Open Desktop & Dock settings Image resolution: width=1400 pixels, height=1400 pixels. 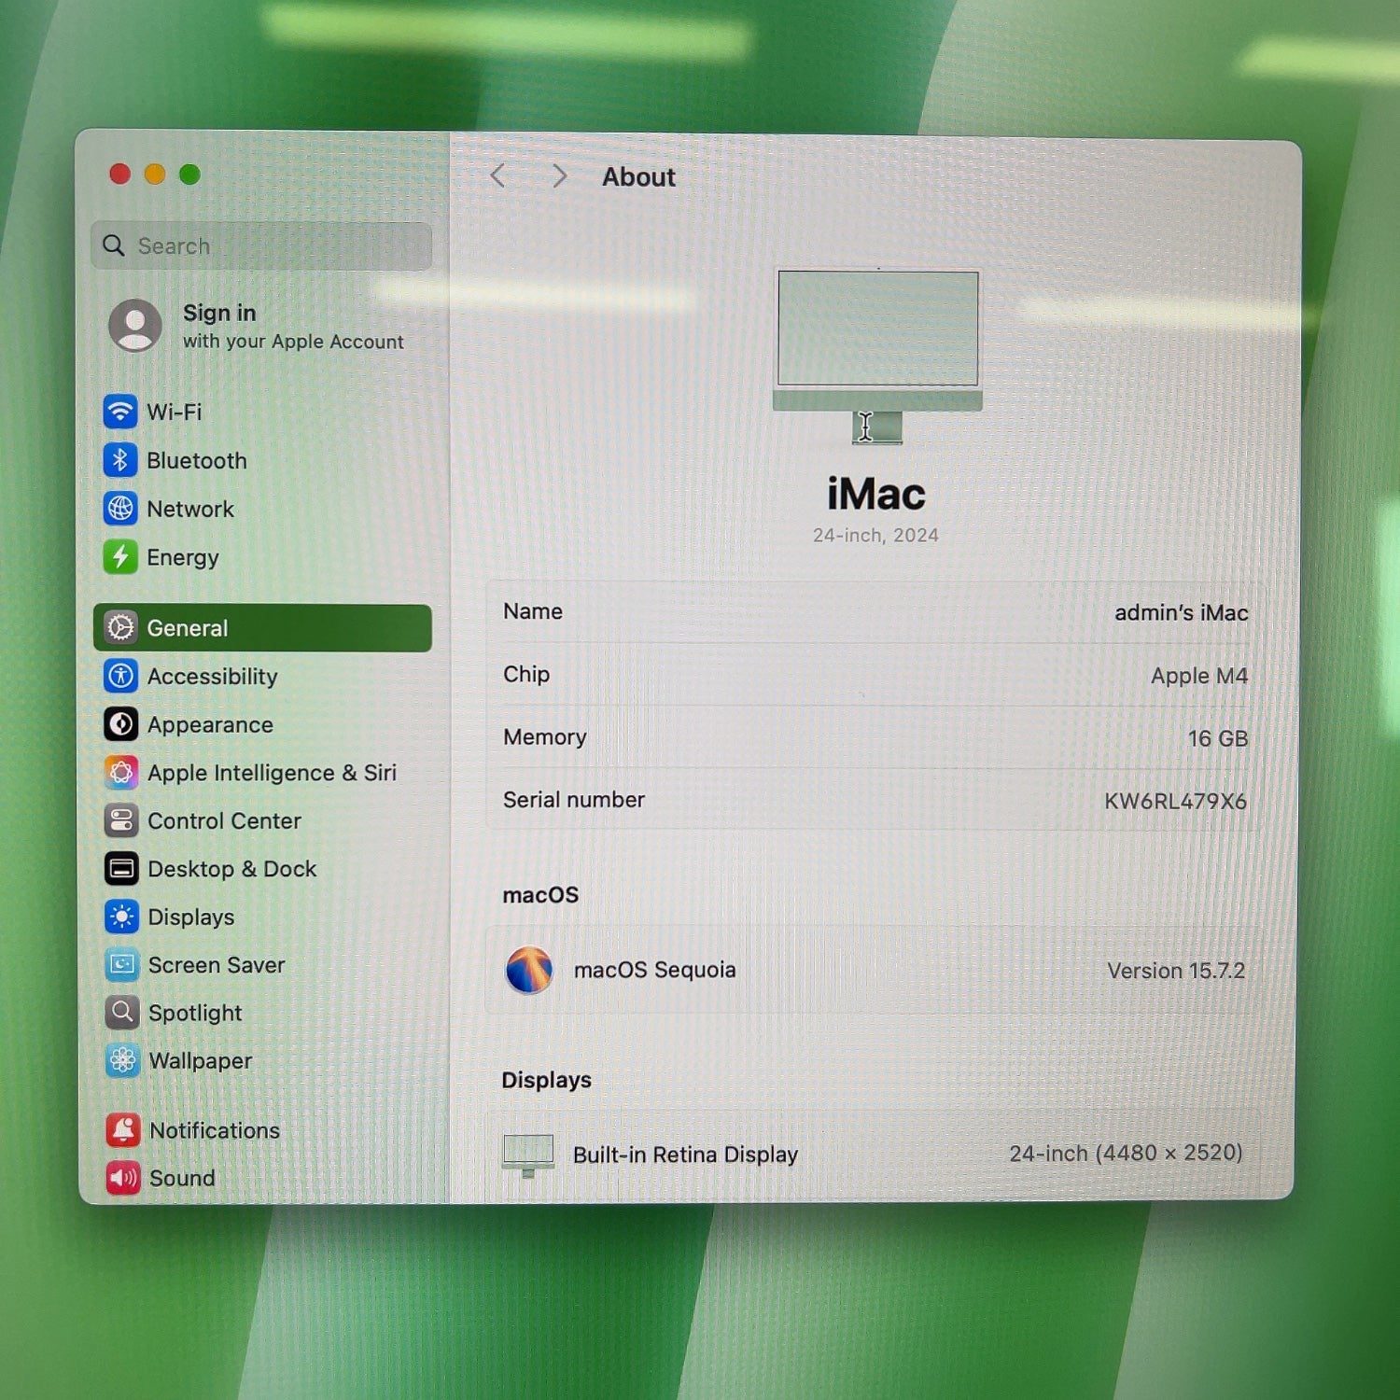pos(231,869)
